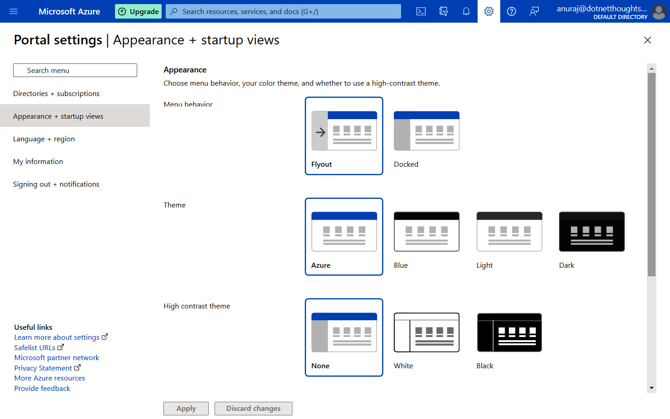Open the Directories filter icon in header
This screenshot has height=419, width=670.
pos(444,11)
